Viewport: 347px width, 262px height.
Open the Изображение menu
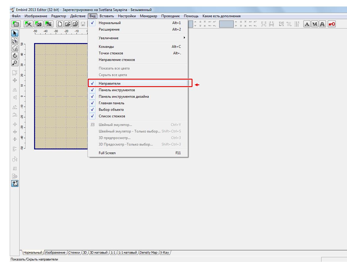point(36,16)
